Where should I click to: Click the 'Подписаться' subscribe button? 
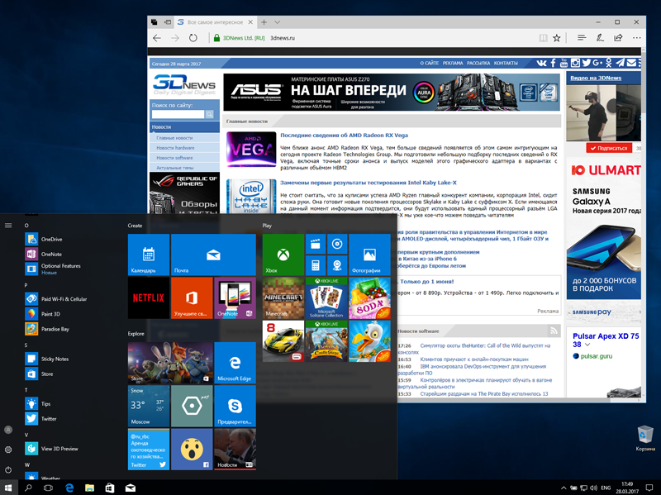point(609,148)
